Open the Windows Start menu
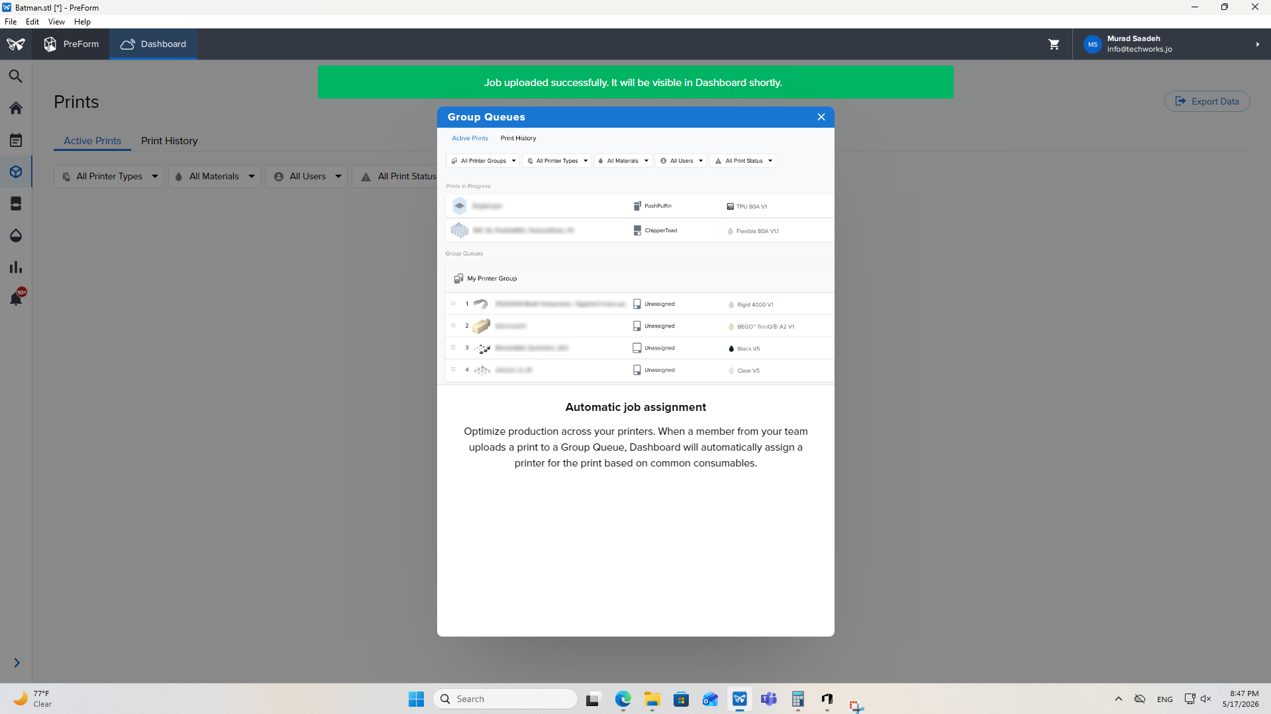This screenshot has height=714, width=1271. pos(416,699)
